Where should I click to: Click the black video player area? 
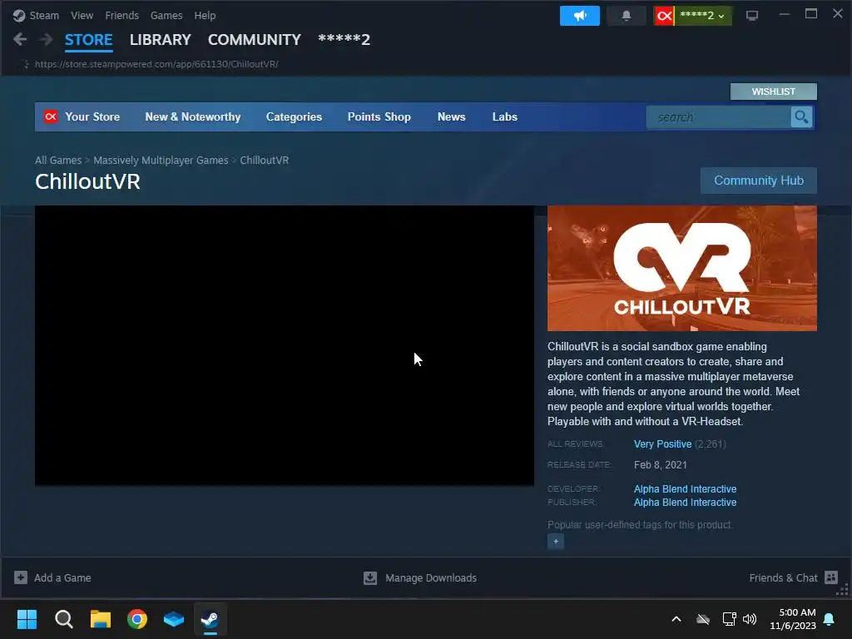tap(285, 345)
